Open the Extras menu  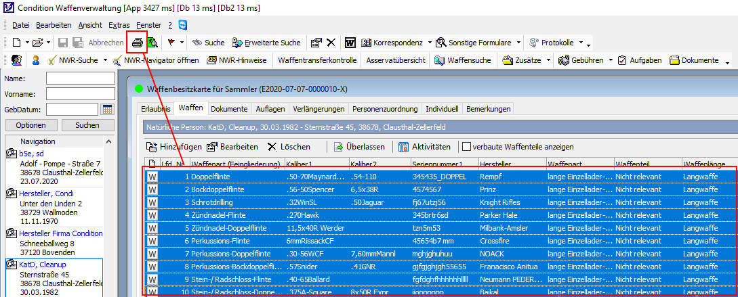pyautogui.click(x=119, y=24)
